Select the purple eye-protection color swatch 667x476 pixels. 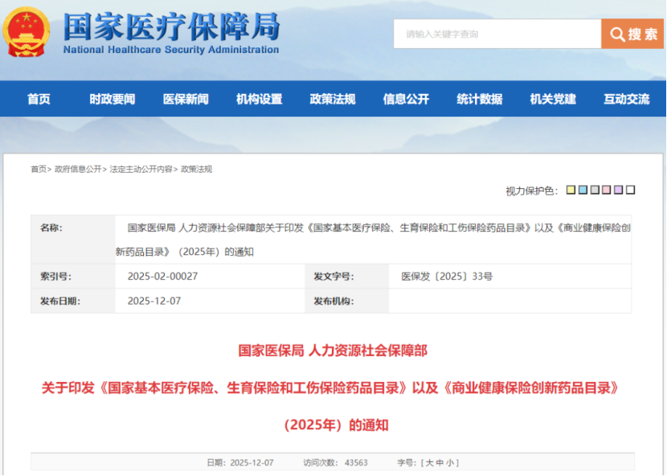coord(617,190)
